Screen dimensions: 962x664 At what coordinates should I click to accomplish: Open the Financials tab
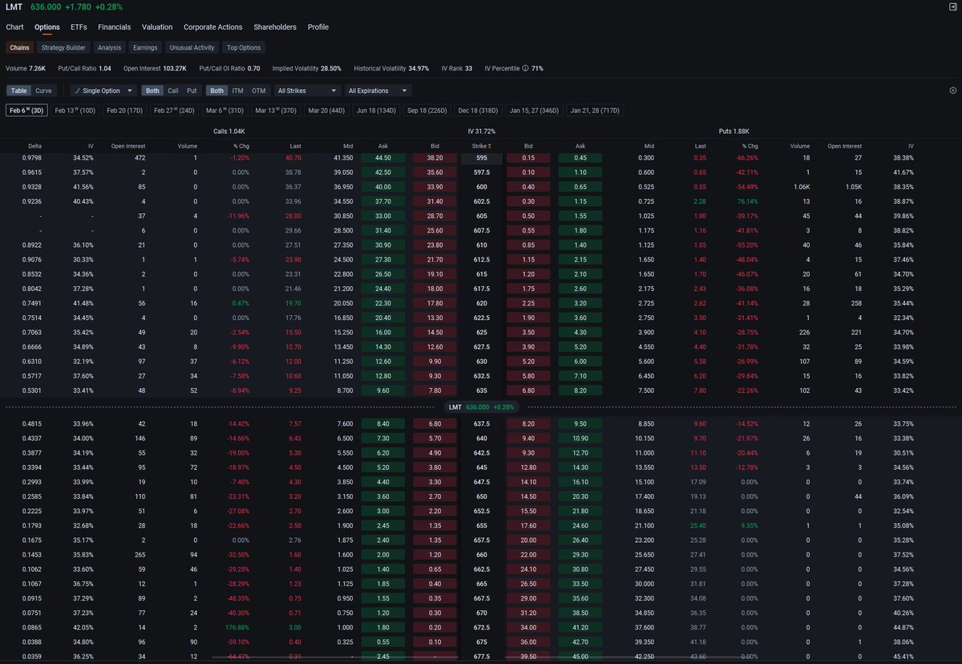114,27
